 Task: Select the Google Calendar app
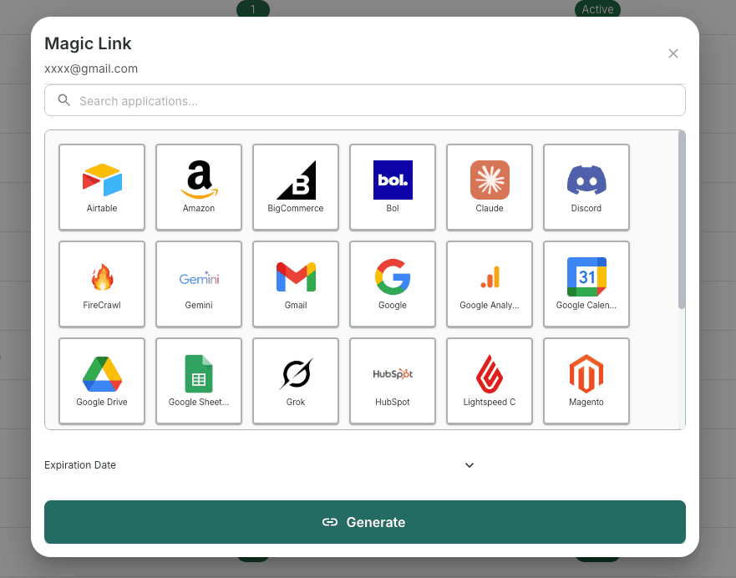click(x=586, y=283)
